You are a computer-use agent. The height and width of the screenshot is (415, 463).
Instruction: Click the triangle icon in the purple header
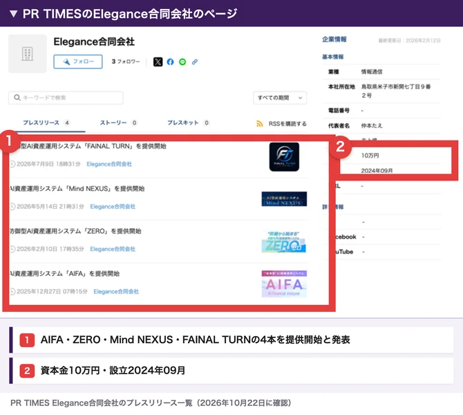point(13,14)
